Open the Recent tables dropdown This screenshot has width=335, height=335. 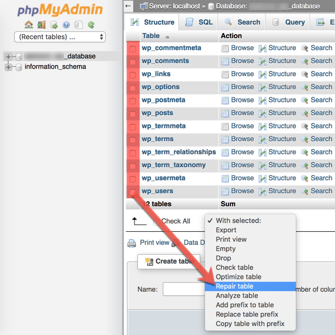(x=60, y=37)
